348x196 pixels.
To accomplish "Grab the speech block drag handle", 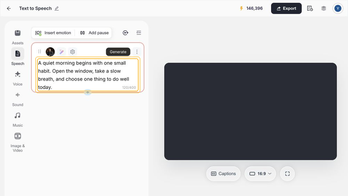I will 39,52.
